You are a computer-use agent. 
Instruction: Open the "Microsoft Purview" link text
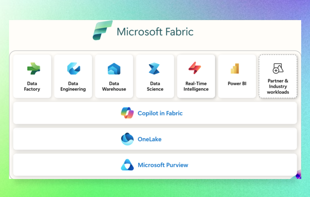[x=163, y=165]
